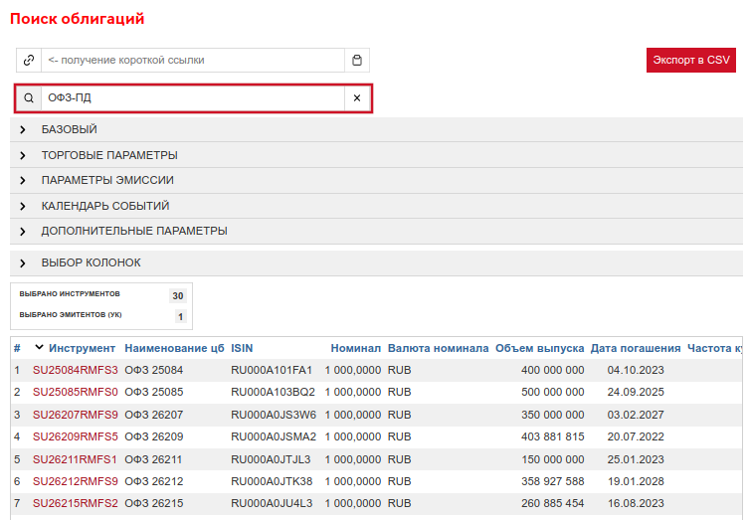Viewport: 749px width, 520px height.
Task: Select ОФЗ 26211 name cell
Action: pos(153,459)
